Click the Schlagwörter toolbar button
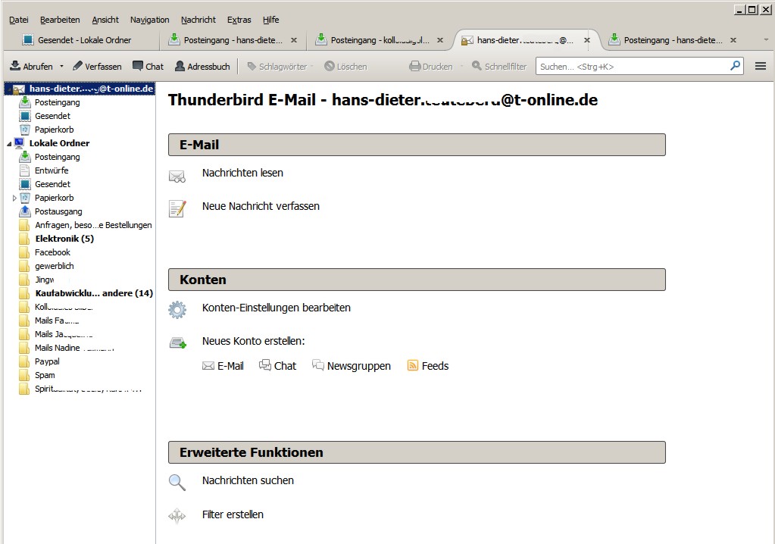Viewport: 775px width, 544px height. coord(277,66)
